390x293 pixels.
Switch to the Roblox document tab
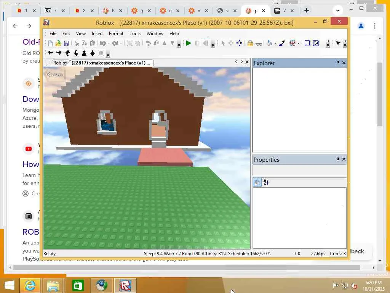[x=60, y=63]
